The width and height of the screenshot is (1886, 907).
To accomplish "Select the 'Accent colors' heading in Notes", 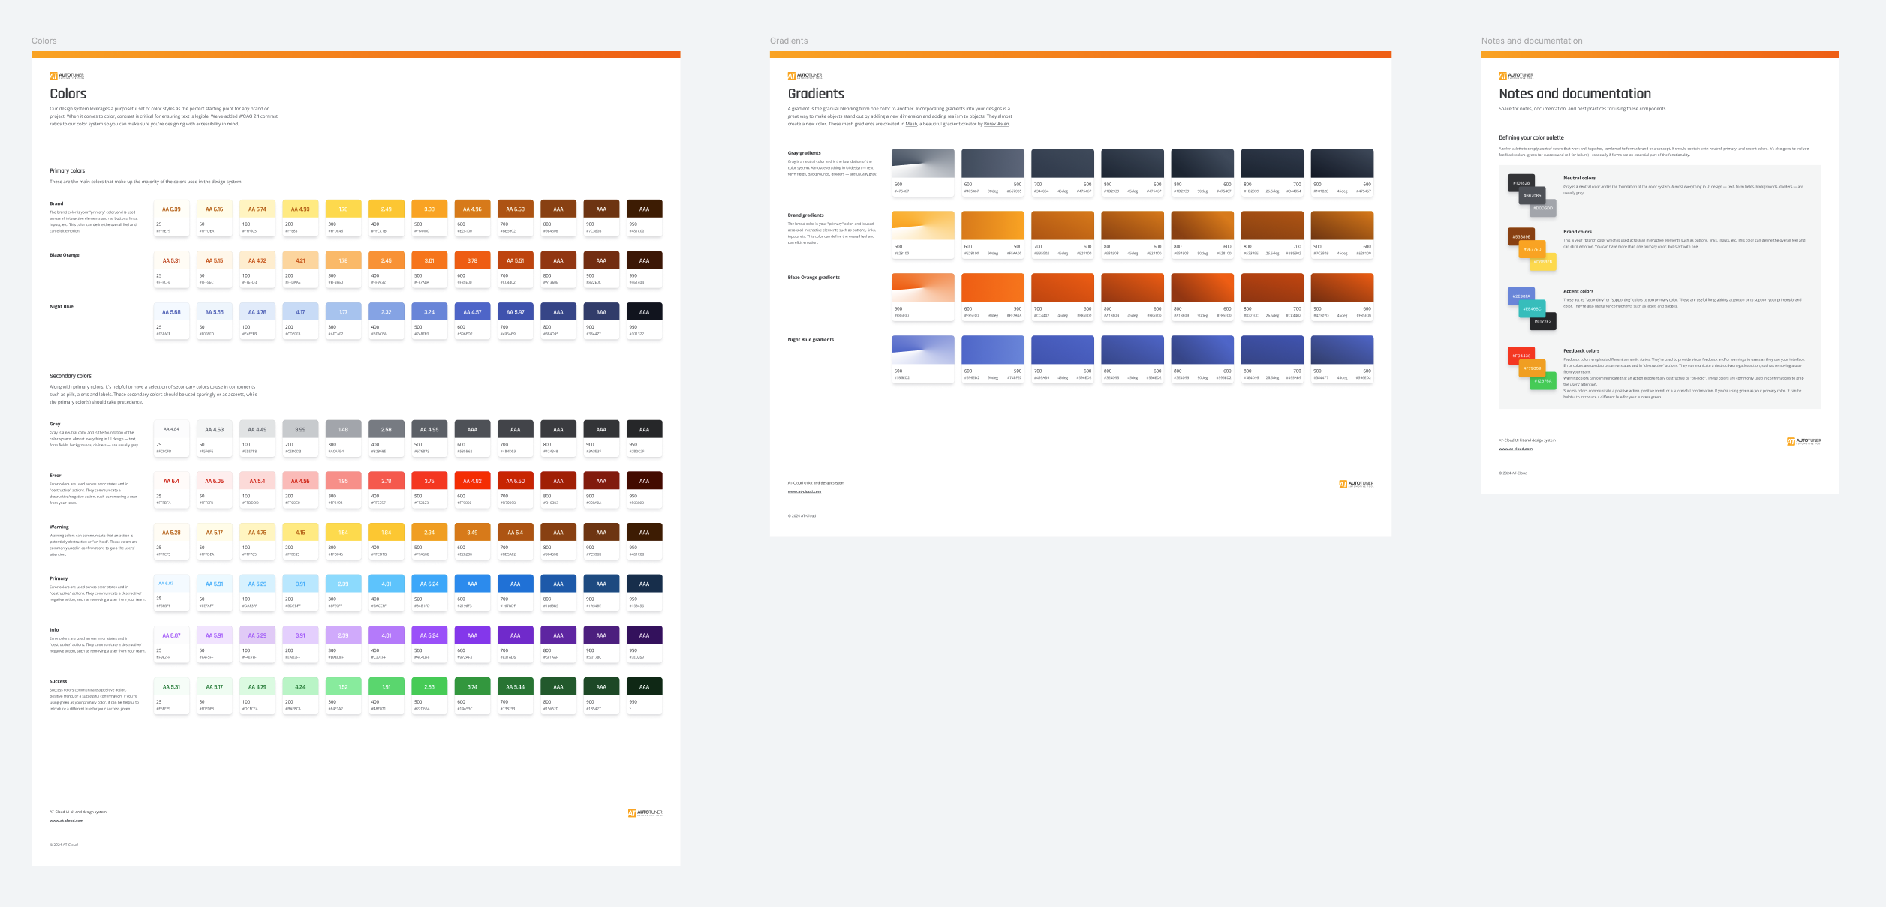I will tap(1578, 291).
